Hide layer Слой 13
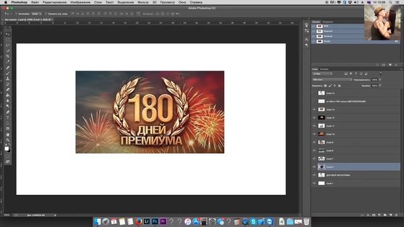Viewport: 404px width, 227px height. pos(314,109)
